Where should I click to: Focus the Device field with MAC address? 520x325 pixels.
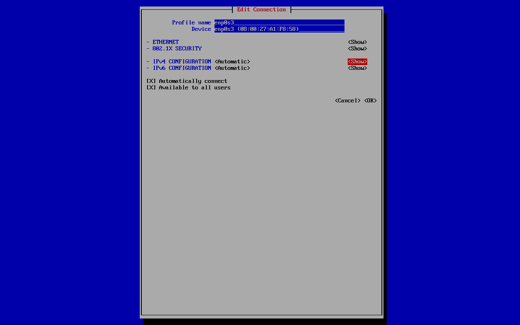click(279, 29)
